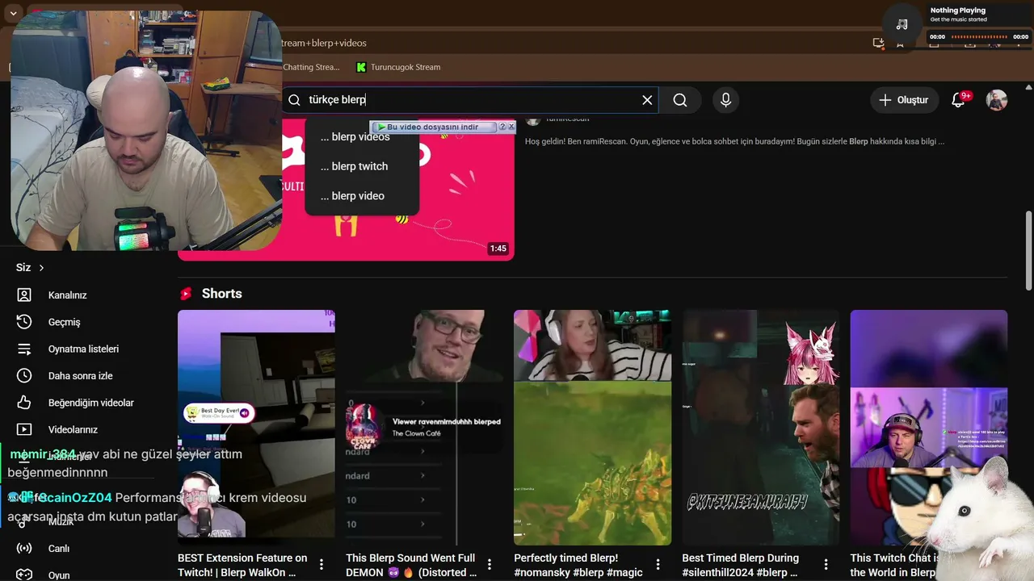Focus the türkçe blerp search field
Image resolution: width=1034 pixels, height=581 pixels.
[471, 100]
